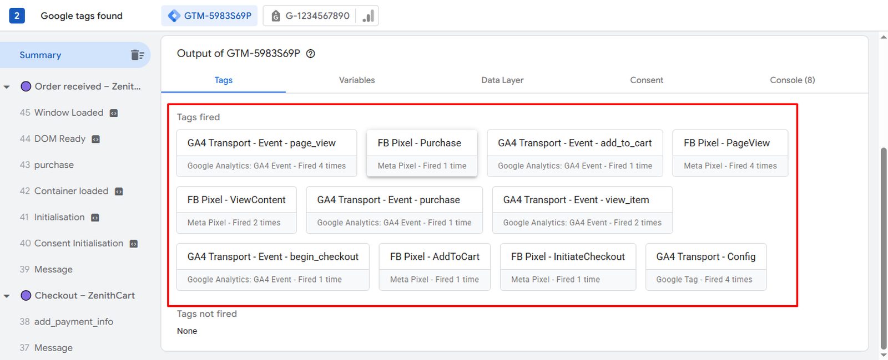Click the 'Google tags found' label
Screen dimensions: 888x360
tap(82, 16)
